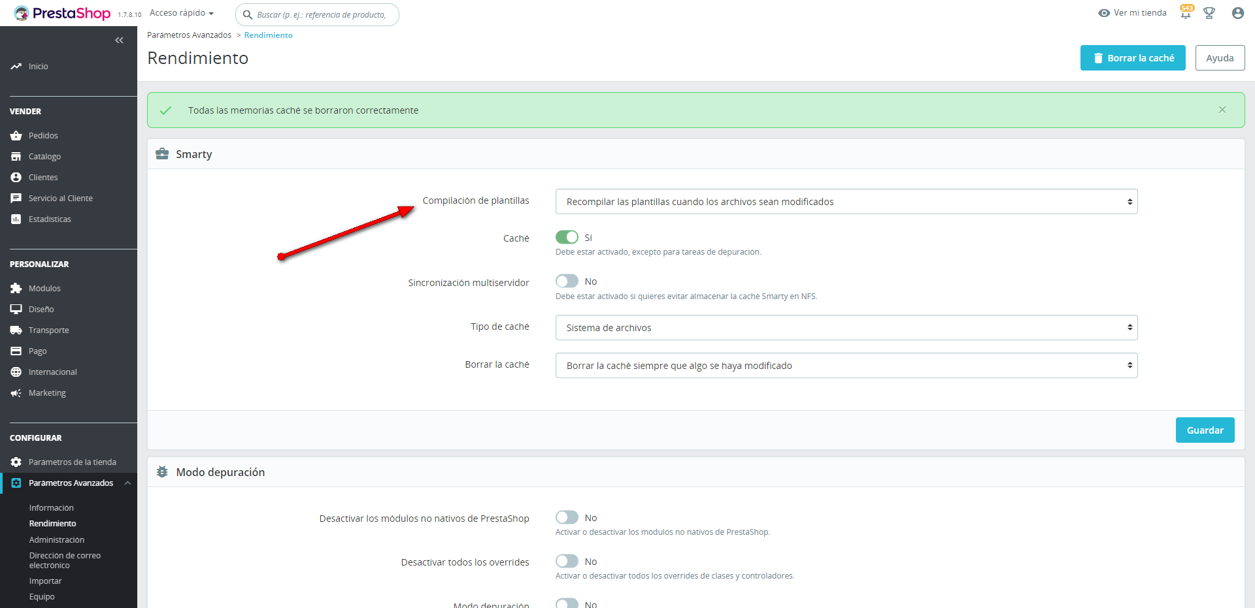The width and height of the screenshot is (1255, 608).
Task: Open Administracion submenu item
Action: 57,540
